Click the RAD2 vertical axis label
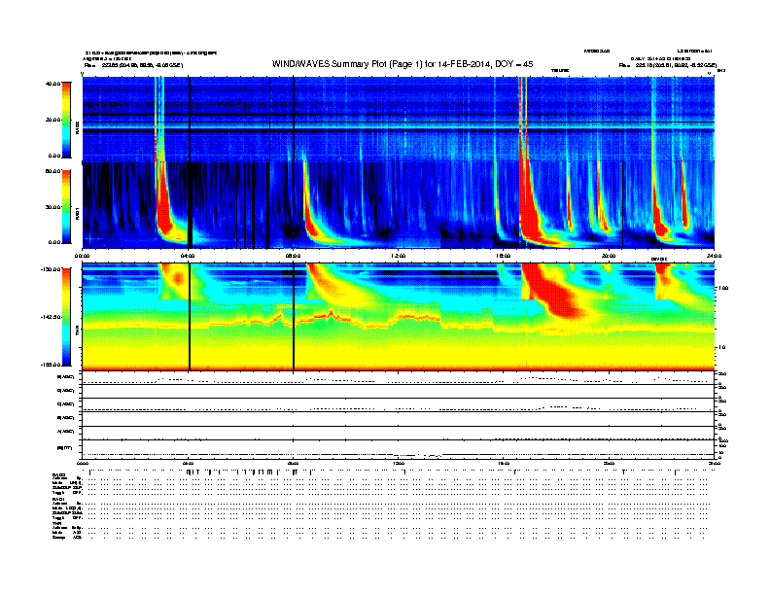770x595 pixels. 77,128
